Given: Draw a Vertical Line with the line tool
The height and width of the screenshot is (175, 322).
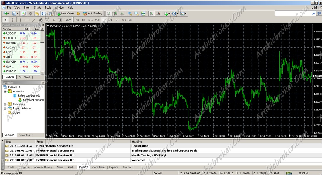Looking at the screenshot, I should (x=20, y=20).
